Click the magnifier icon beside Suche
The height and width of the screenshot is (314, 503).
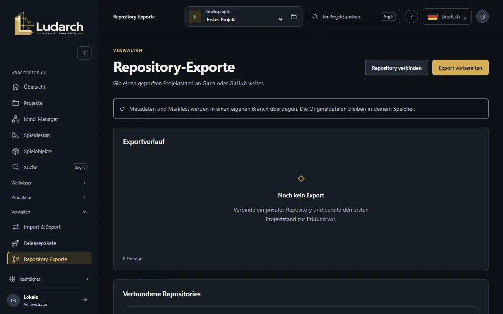coord(16,167)
